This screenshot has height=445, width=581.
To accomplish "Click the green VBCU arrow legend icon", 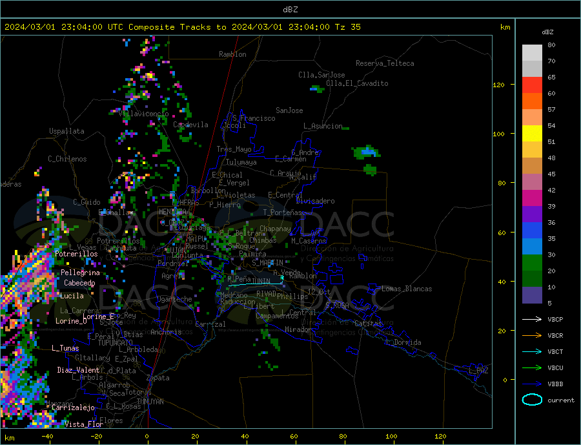I will coord(532,368).
